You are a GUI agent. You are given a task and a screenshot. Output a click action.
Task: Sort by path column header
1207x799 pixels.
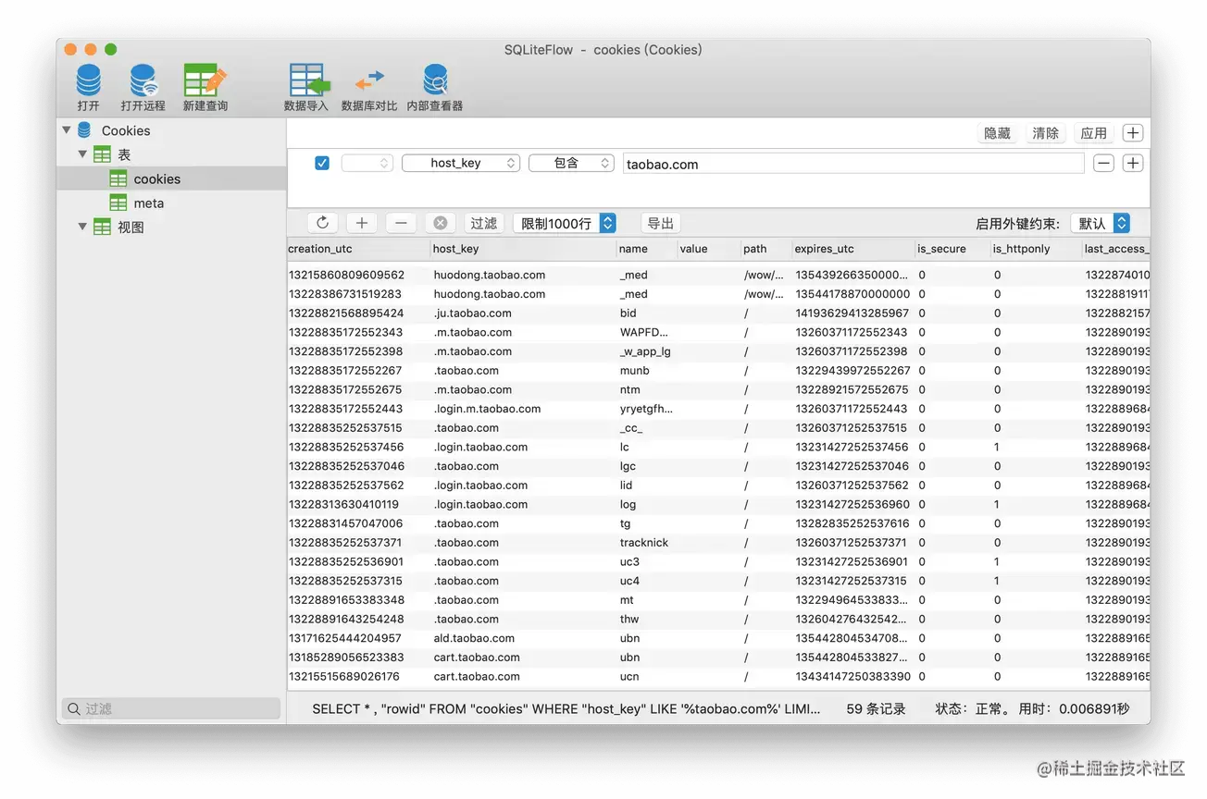pos(765,249)
